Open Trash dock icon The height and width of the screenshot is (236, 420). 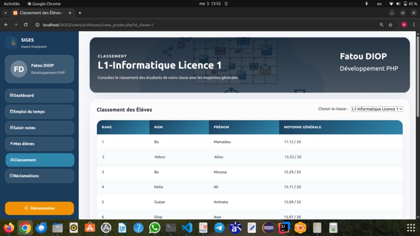333,228
